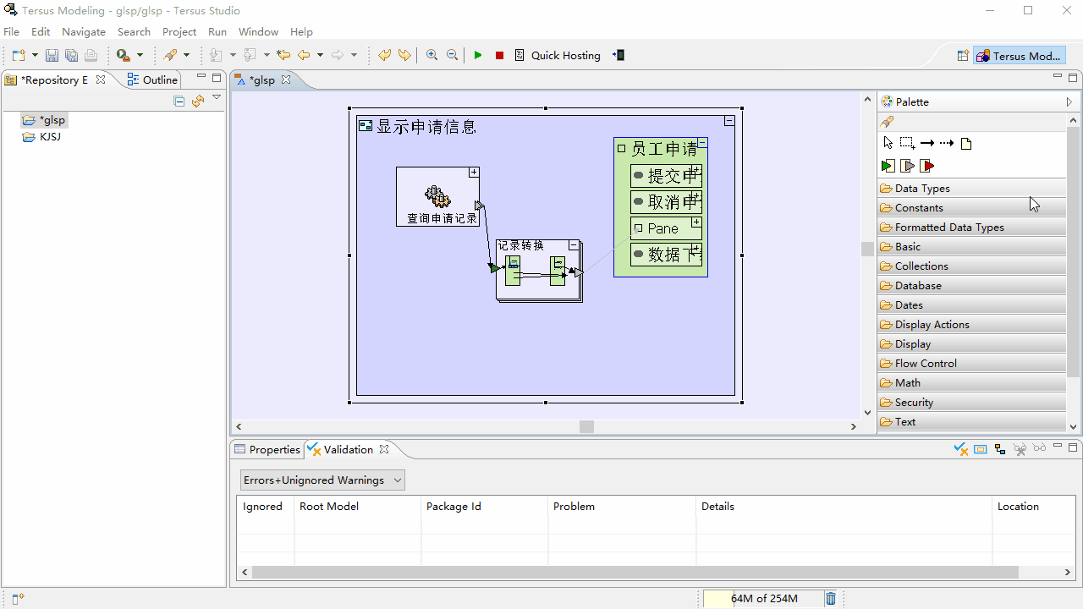Click the mobile device icon after Quick Hosting
The width and height of the screenshot is (1083, 609).
[618, 56]
